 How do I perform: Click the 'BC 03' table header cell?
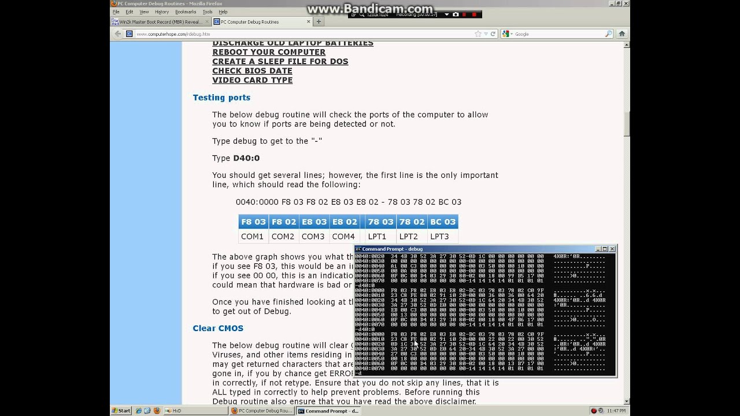point(443,222)
